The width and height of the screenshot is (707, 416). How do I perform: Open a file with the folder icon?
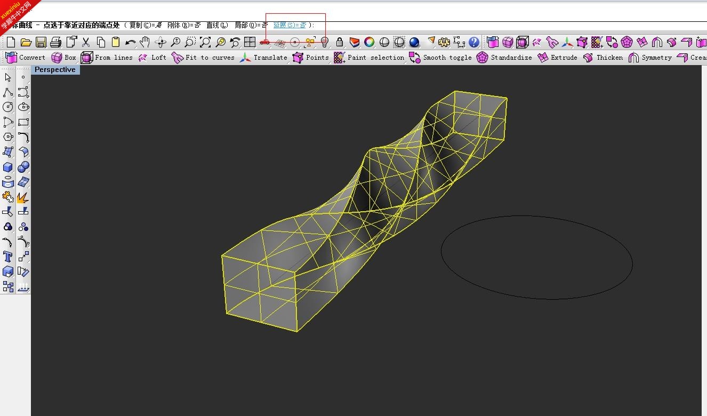[26, 42]
